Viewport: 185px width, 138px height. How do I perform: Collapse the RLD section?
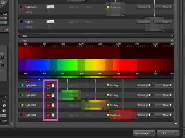[20, 40]
